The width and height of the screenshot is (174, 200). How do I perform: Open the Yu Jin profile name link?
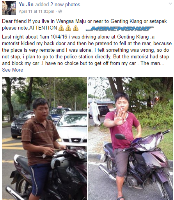click(26, 4)
